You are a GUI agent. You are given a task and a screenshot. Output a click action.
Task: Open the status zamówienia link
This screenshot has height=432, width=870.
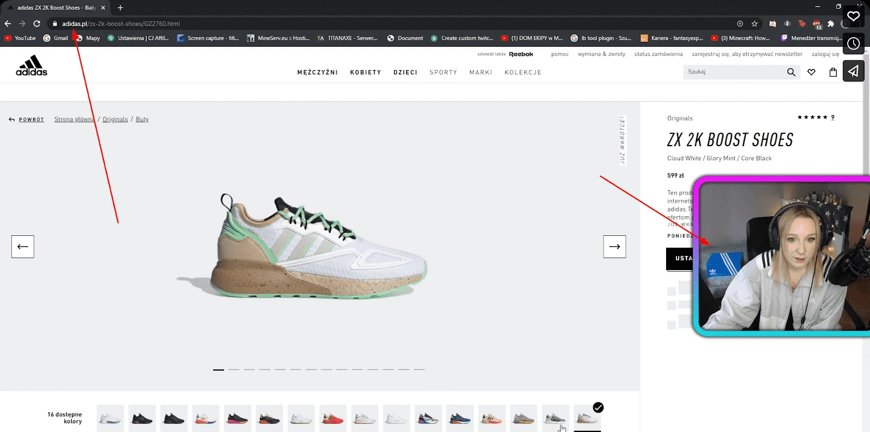[658, 54]
